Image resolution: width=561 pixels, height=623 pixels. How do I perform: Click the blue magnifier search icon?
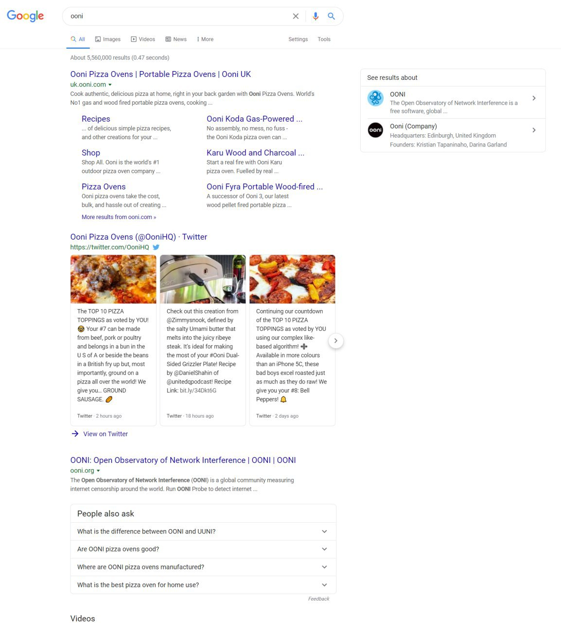pos(332,16)
